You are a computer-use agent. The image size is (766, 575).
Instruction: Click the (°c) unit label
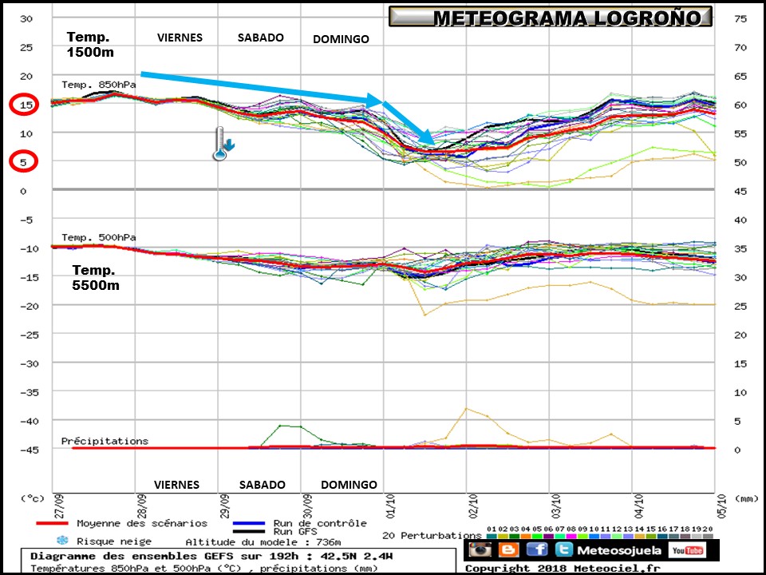32,498
